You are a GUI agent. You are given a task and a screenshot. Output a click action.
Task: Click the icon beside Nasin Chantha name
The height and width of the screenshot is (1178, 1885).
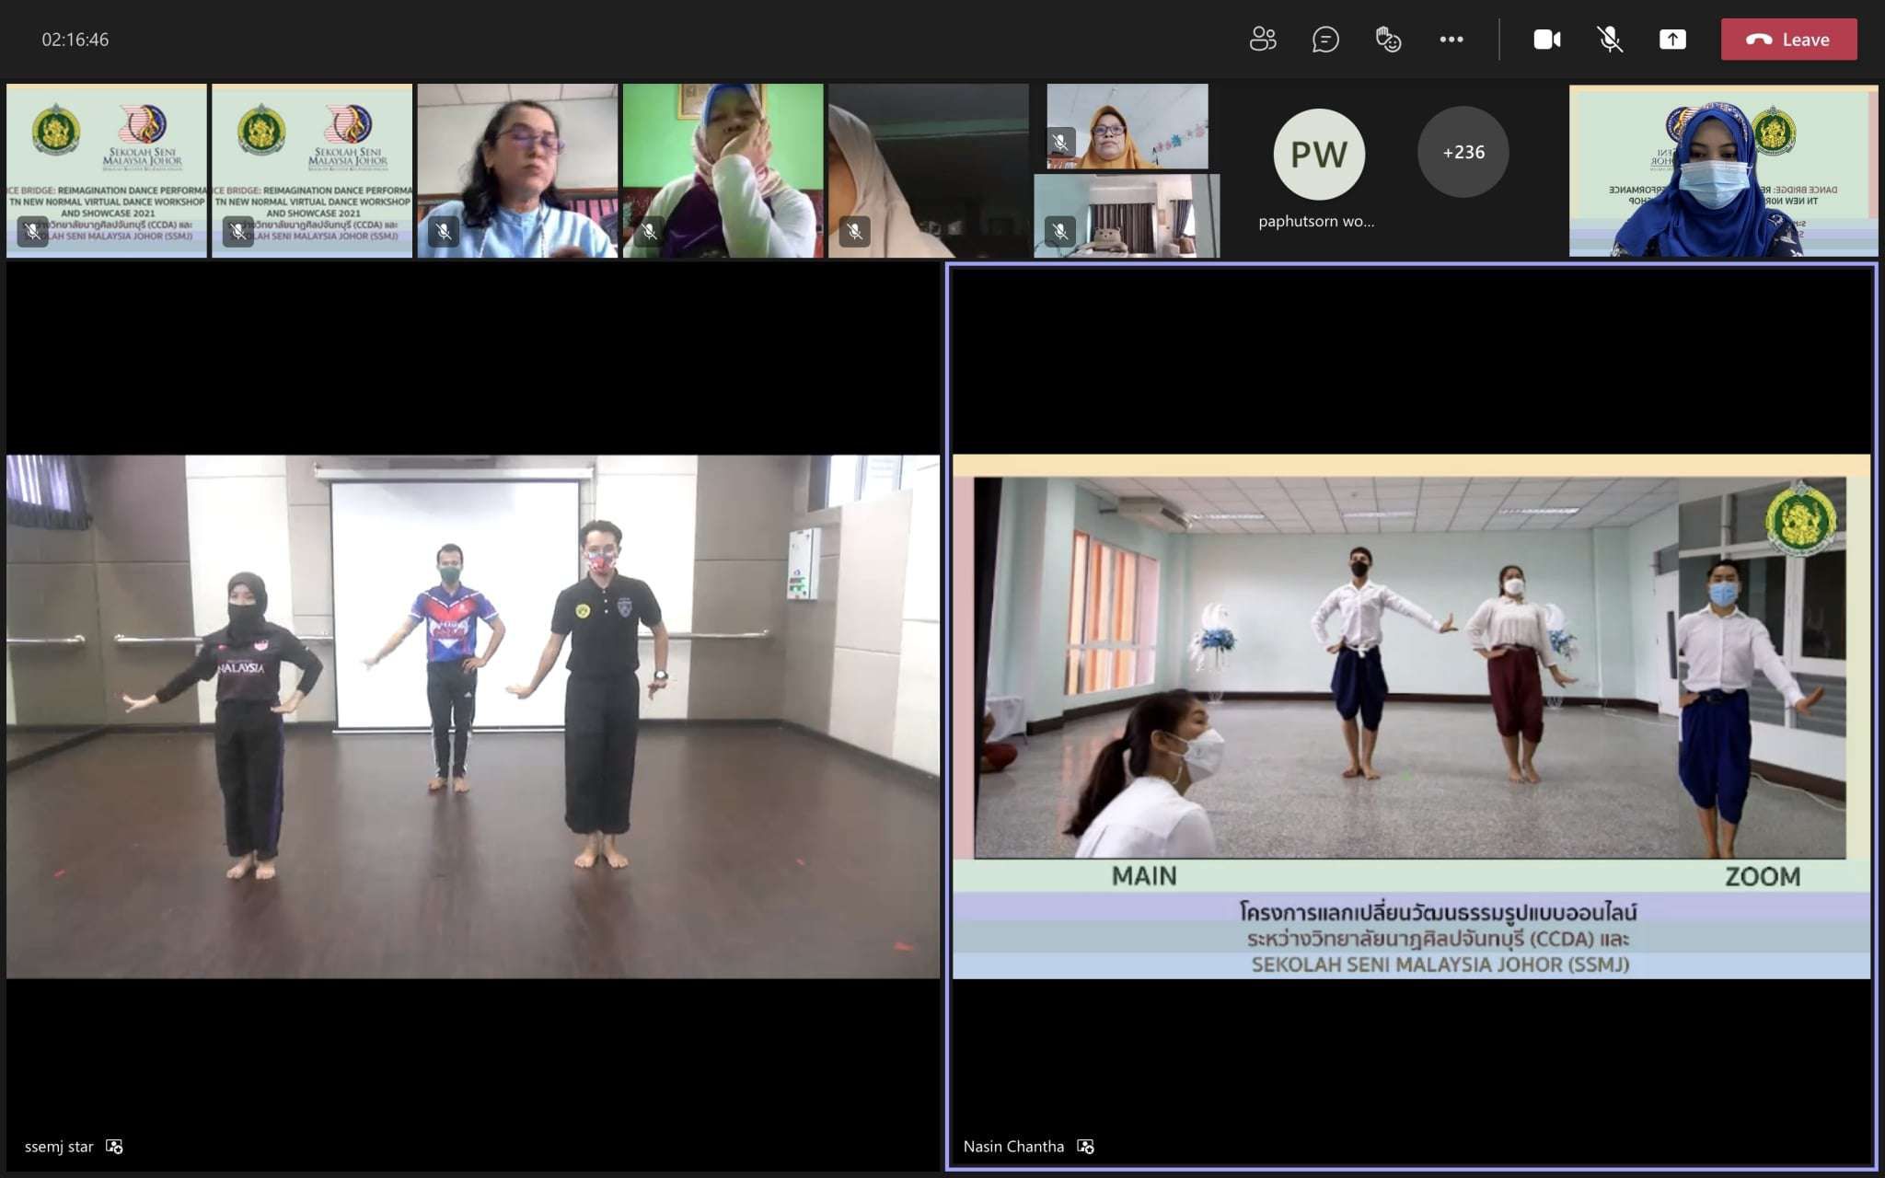[x=1086, y=1147]
